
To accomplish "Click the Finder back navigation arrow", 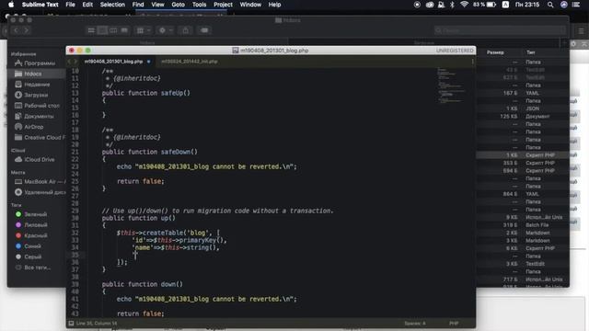I will [x=16, y=30].
